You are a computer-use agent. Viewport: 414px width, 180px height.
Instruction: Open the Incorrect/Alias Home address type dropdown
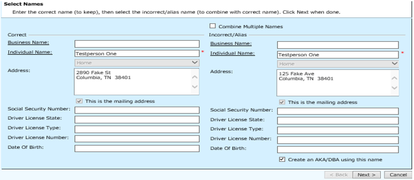(338, 64)
